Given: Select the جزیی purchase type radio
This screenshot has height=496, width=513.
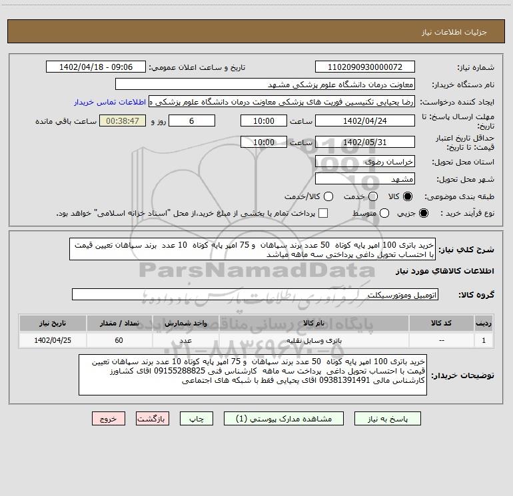Looking at the screenshot, I should pos(423,213).
